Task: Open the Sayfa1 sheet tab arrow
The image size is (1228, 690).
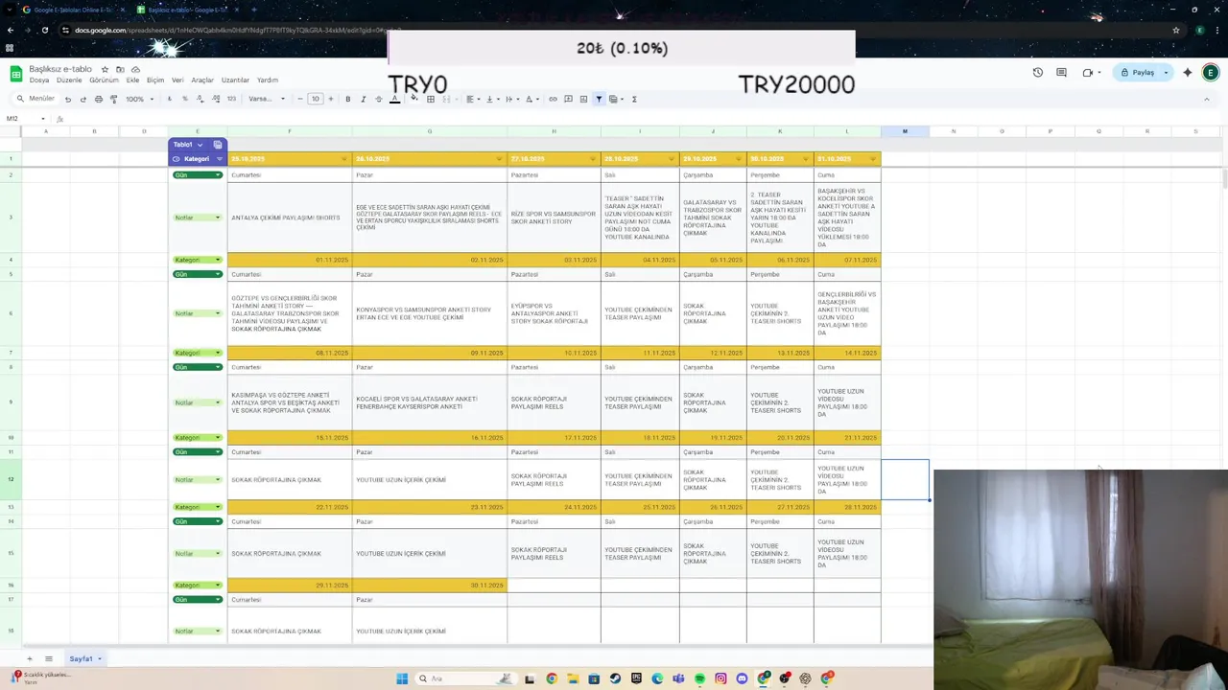Action: [99, 659]
